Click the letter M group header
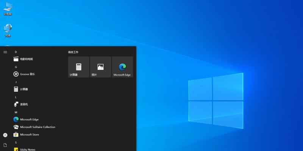The width and height of the screenshot is (303, 151). pos(16,112)
